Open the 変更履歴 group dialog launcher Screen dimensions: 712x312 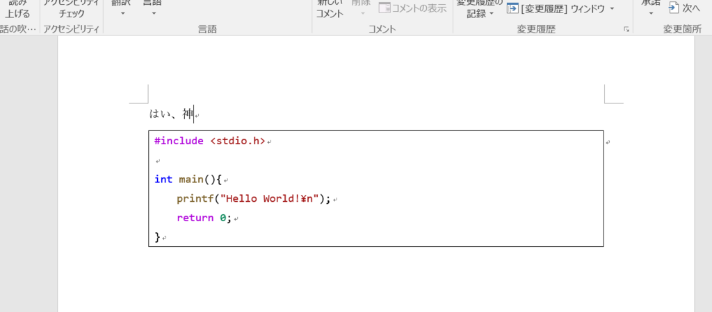click(626, 29)
